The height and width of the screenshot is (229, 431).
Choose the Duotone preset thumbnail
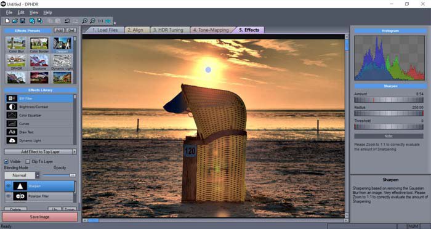point(39,62)
